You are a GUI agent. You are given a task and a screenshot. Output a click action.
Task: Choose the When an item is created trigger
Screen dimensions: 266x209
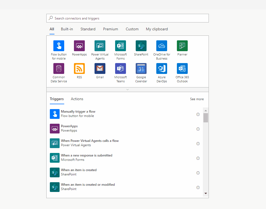[125, 172]
